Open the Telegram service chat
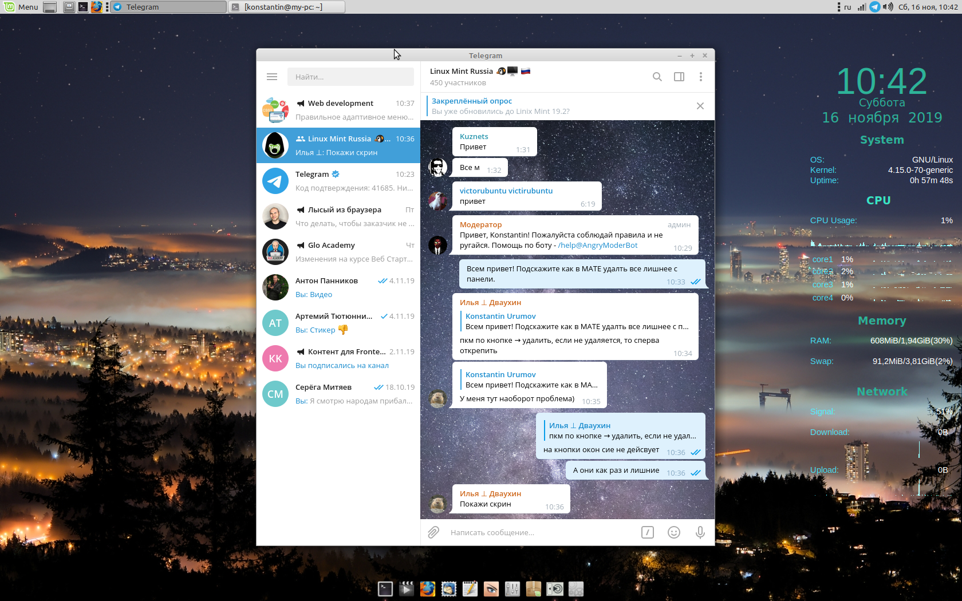Viewport: 962px width, 601px height. click(338, 181)
